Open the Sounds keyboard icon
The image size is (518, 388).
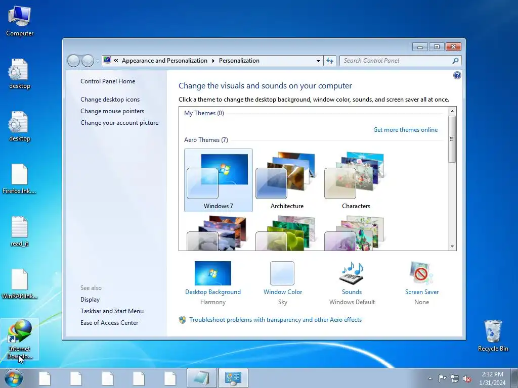[352, 273]
